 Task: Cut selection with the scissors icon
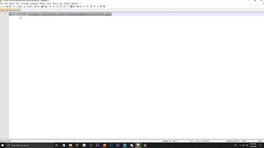[x=24, y=7]
